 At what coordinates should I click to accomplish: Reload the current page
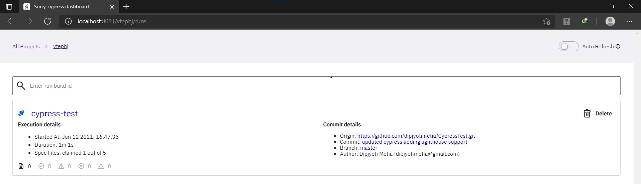point(47,21)
